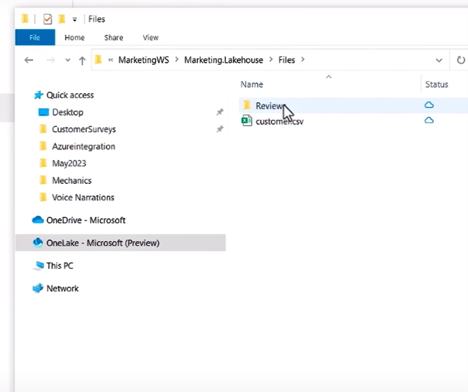The image size is (468, 392).
Task: Click cloud status icon for customer.csv
Action: pos(429,121)
